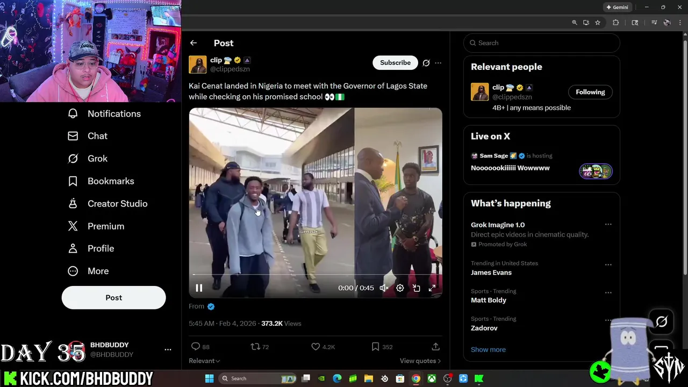Open Creator Studio in the sidebar
The image size is (688, 387).
(108, 204)
